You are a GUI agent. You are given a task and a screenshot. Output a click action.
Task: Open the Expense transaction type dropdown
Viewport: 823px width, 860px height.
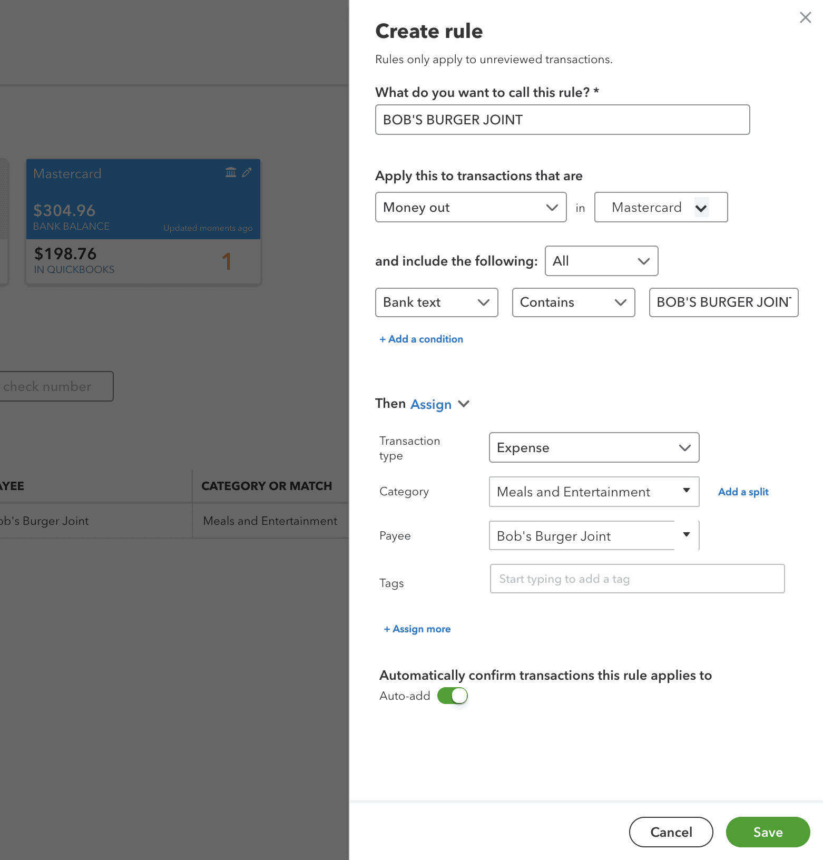(594, 447)
